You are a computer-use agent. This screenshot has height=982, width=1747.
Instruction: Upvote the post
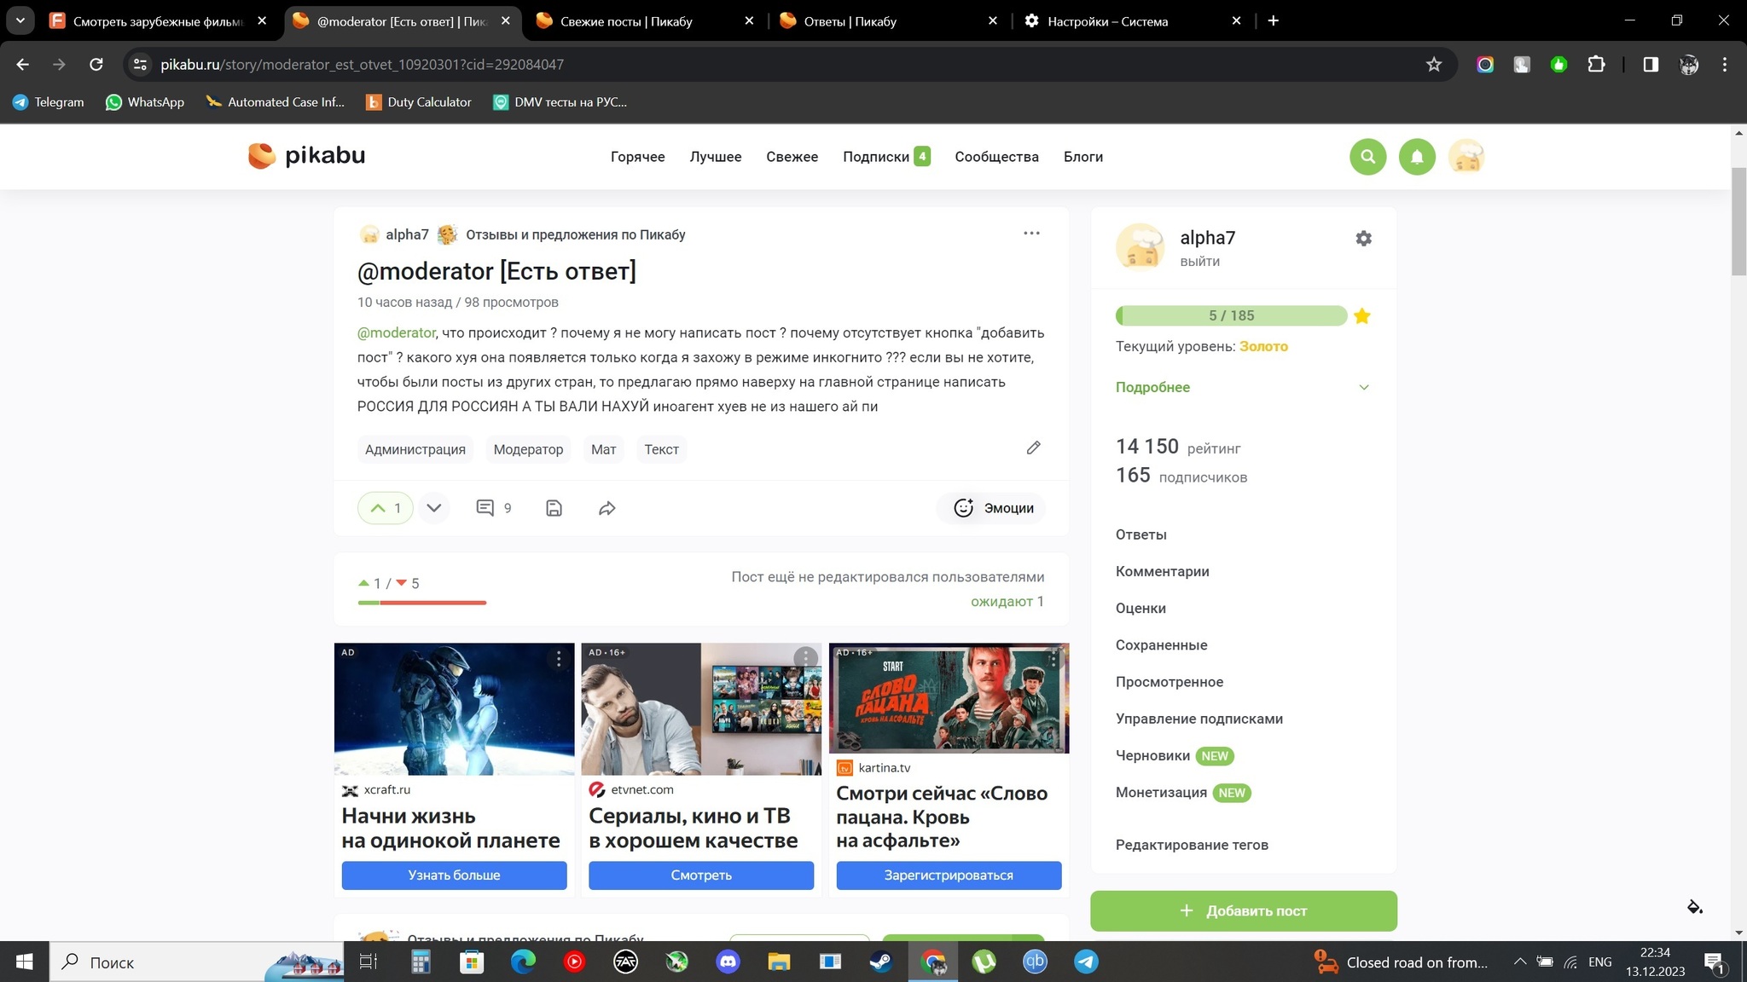378,508
